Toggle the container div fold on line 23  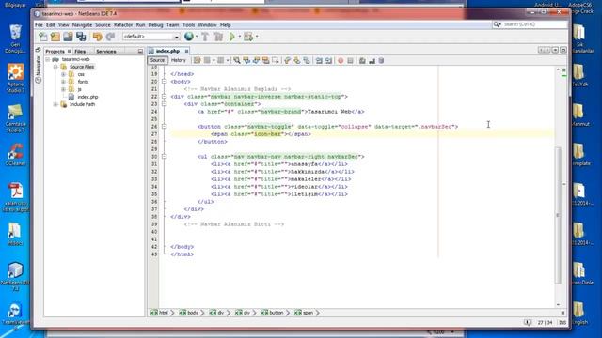(x=164, y=104)
